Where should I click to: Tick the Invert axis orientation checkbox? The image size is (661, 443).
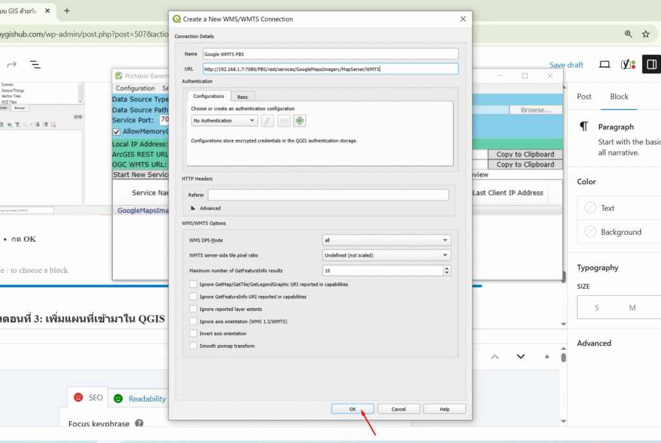(193, 333)
